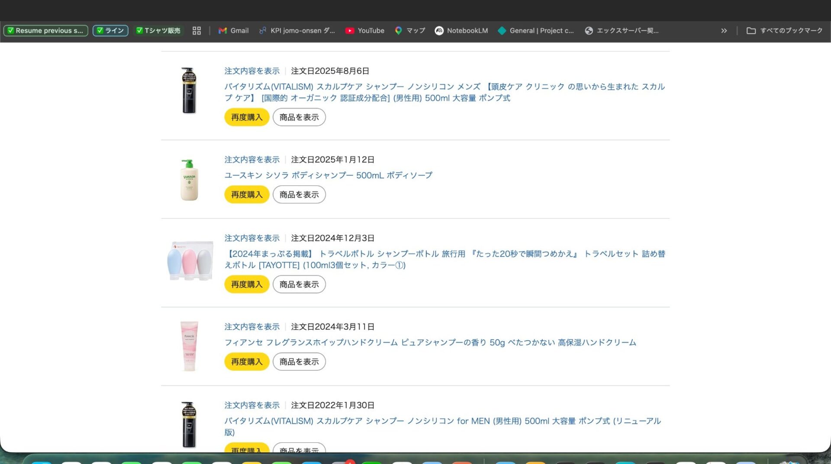Open the すべてのブックマーク folder
831x464 pixels.
[x=784, y=31]
